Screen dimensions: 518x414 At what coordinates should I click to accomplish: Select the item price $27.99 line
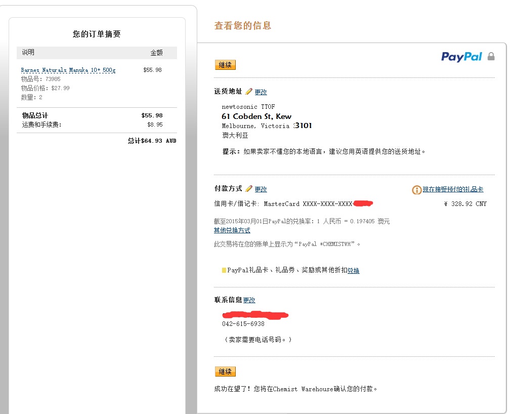click(45, 88)
